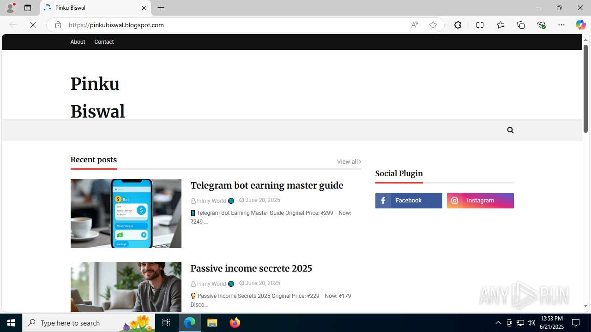Click View all recent posts
The height and width of the screenshot is (332, 591).
[x=349, y=161]
